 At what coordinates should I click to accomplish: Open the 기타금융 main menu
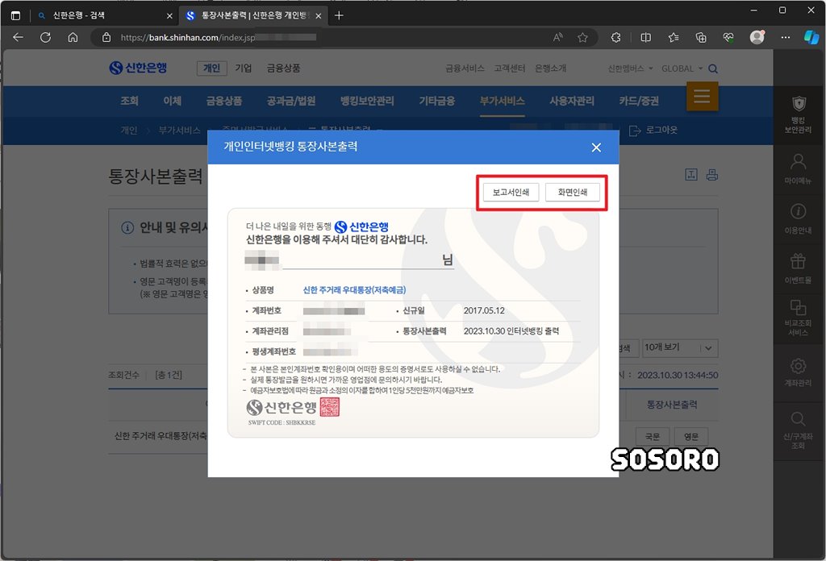click(x=436, y=101)
